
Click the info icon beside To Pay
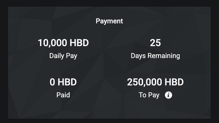[168, 95]
